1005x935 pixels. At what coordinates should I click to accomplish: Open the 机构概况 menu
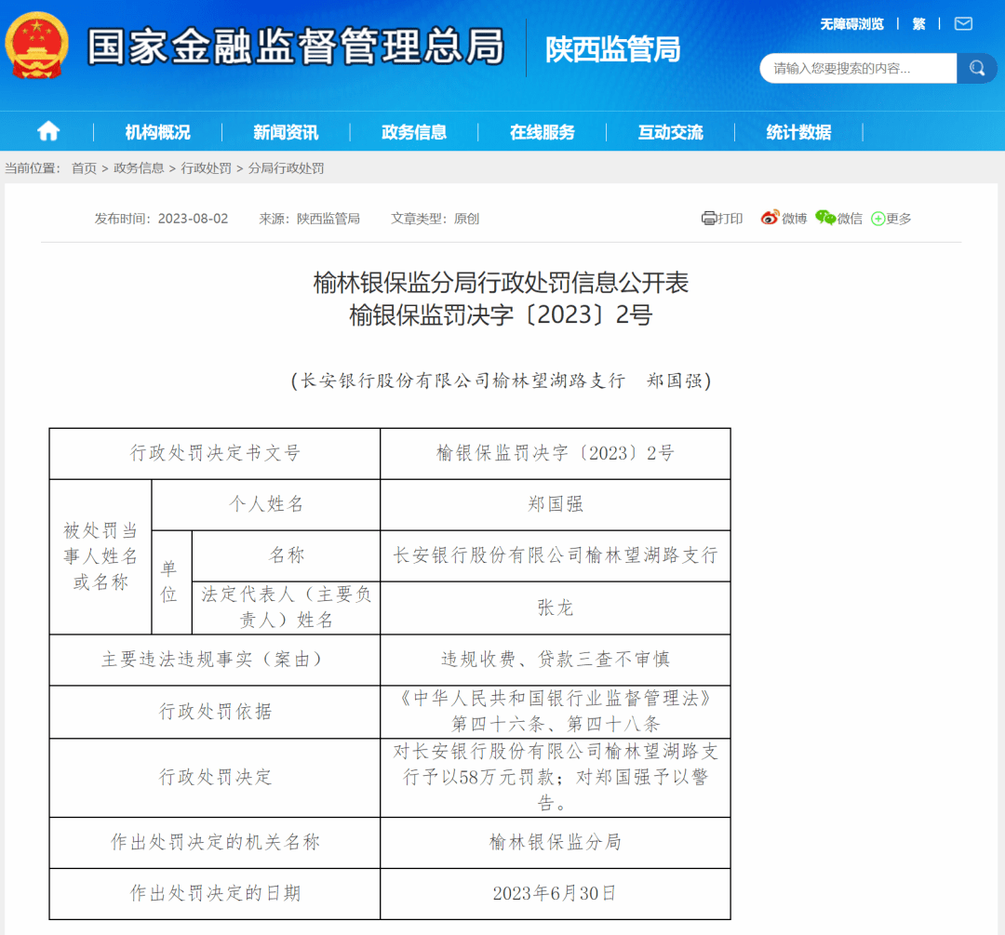click(157, 132)
